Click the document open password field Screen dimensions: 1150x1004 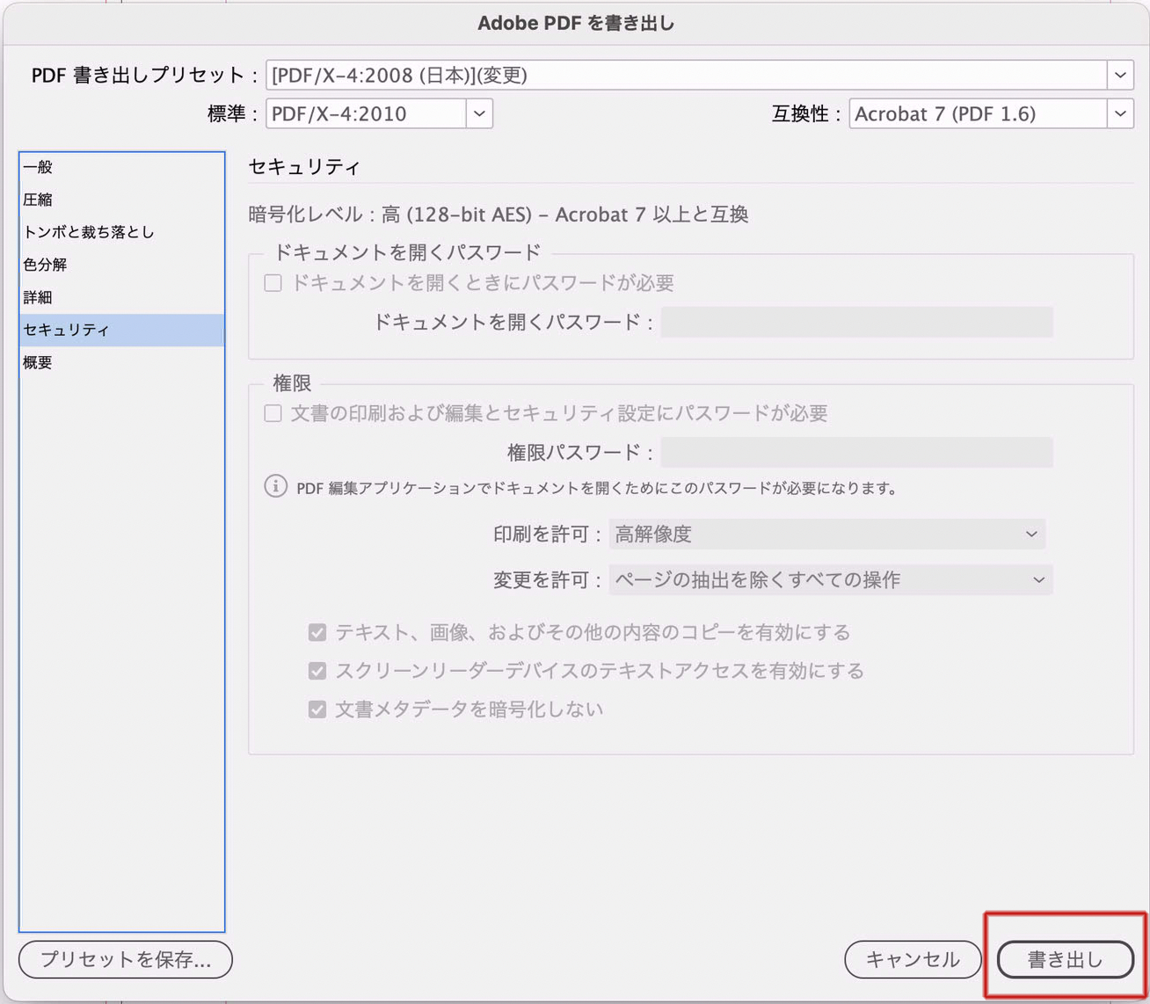856,323
